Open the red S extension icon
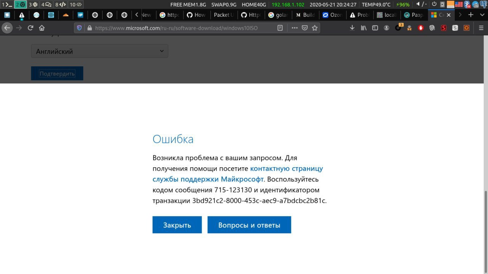Viewport: 488px width, 274px height. point(444,28)
